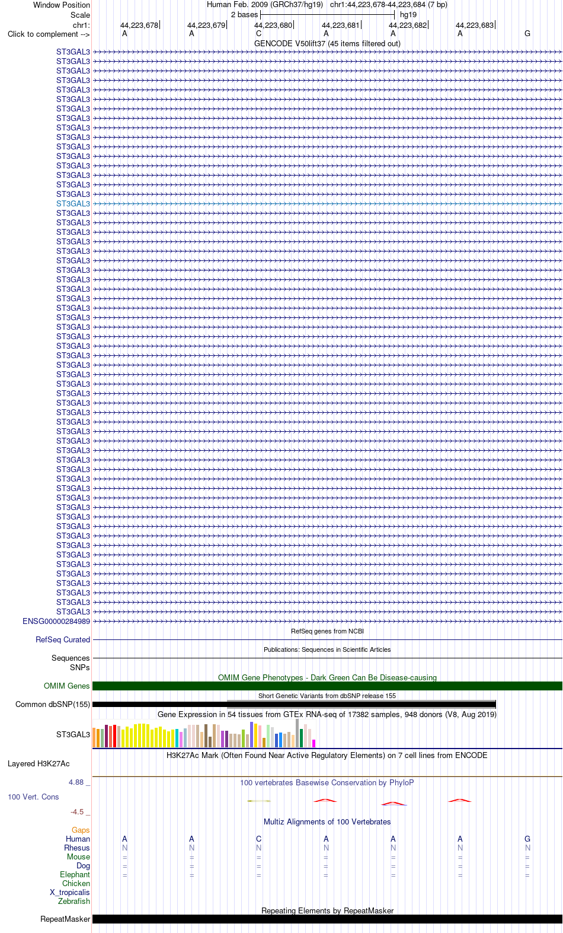Click the OMIM Genes label
Screen dimensions: 563x933
click(66, 686)
